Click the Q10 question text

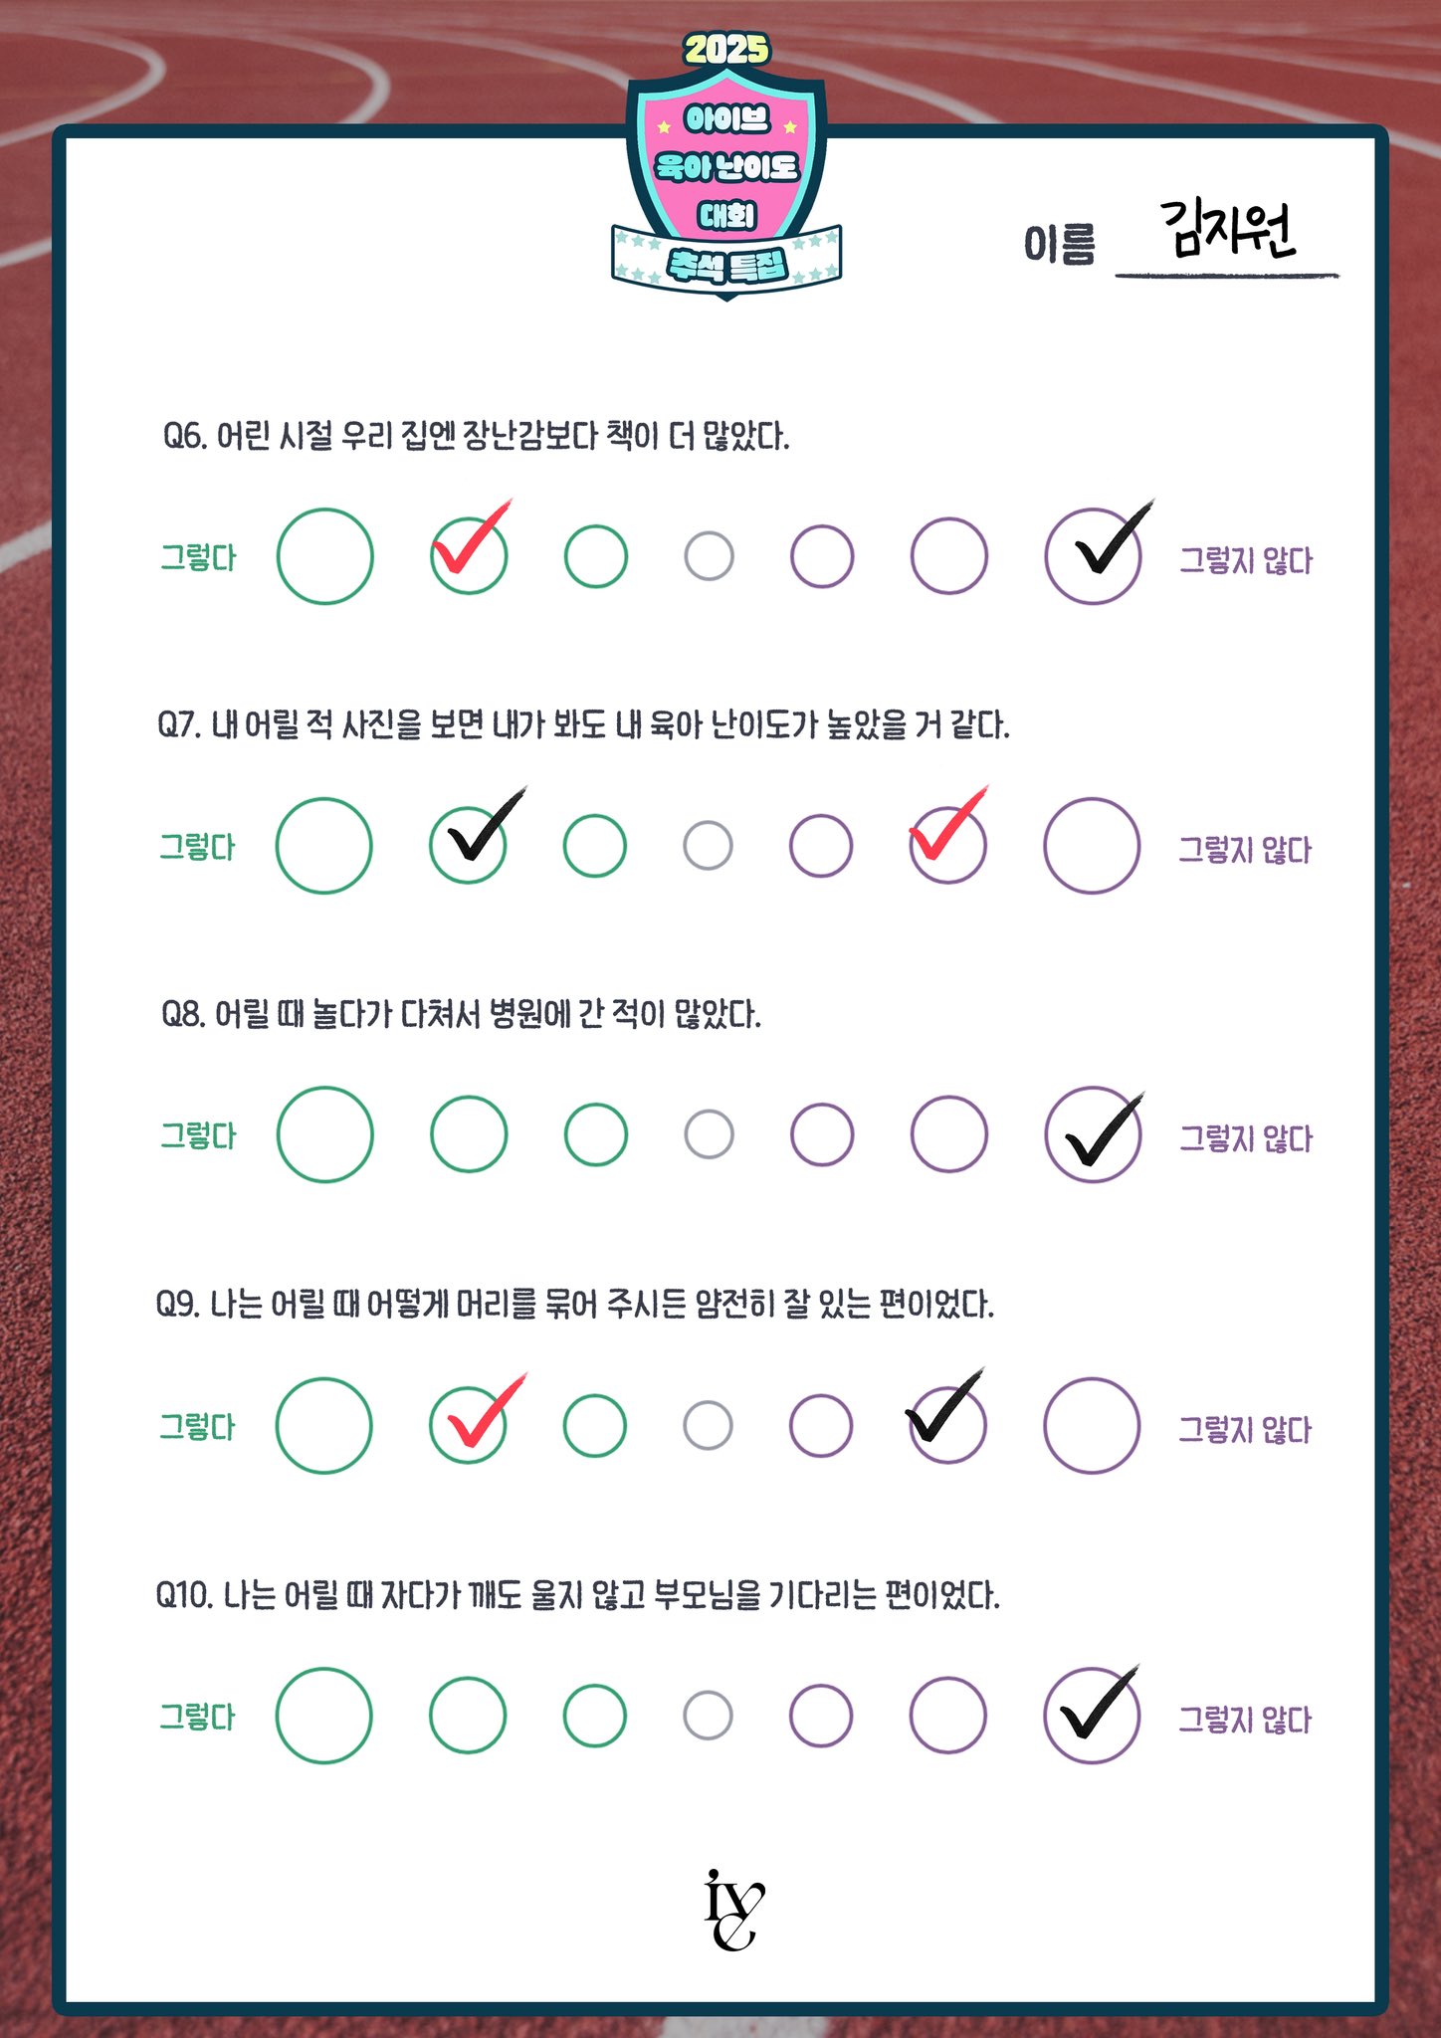(x=577, y=1595)
